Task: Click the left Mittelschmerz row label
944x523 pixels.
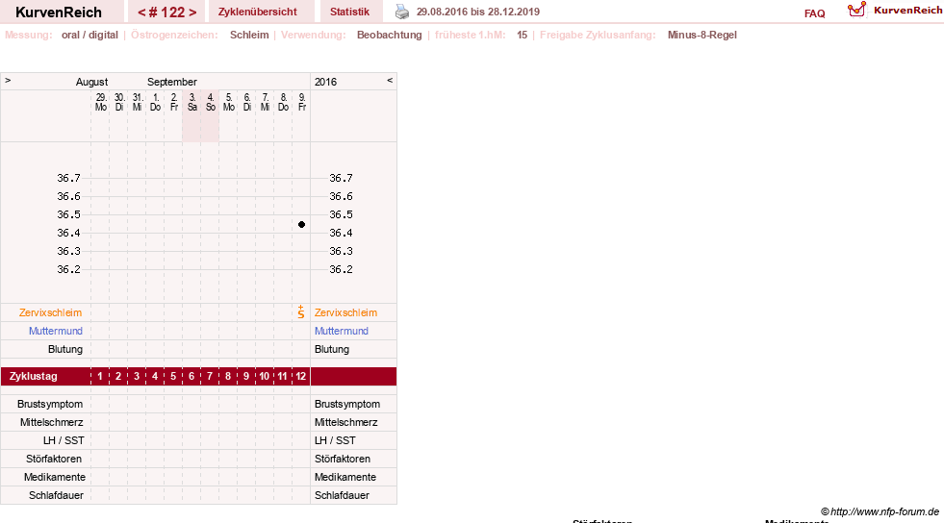Action: click(x=52, y=422)
